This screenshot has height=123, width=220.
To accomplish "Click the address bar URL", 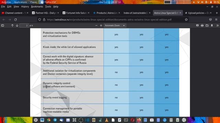I will 109,20.
